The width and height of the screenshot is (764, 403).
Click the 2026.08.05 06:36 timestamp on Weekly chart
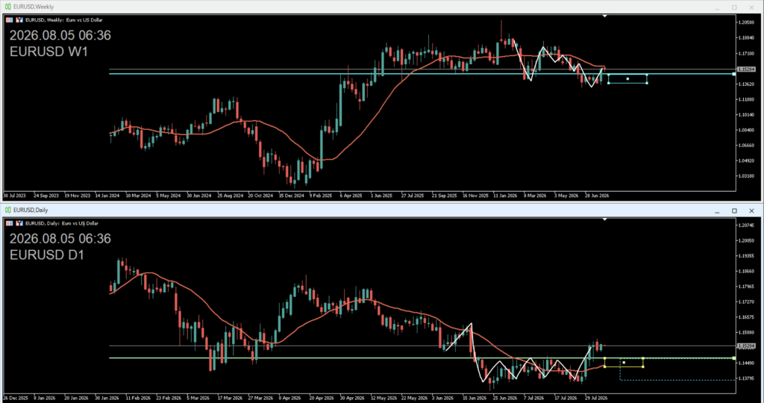[x=60, y=35]
